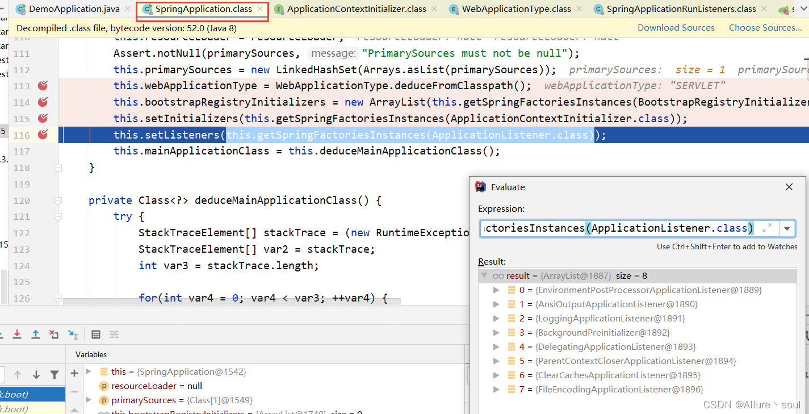
Task: Expand the primarySources variable
Action: pos(89,400)
